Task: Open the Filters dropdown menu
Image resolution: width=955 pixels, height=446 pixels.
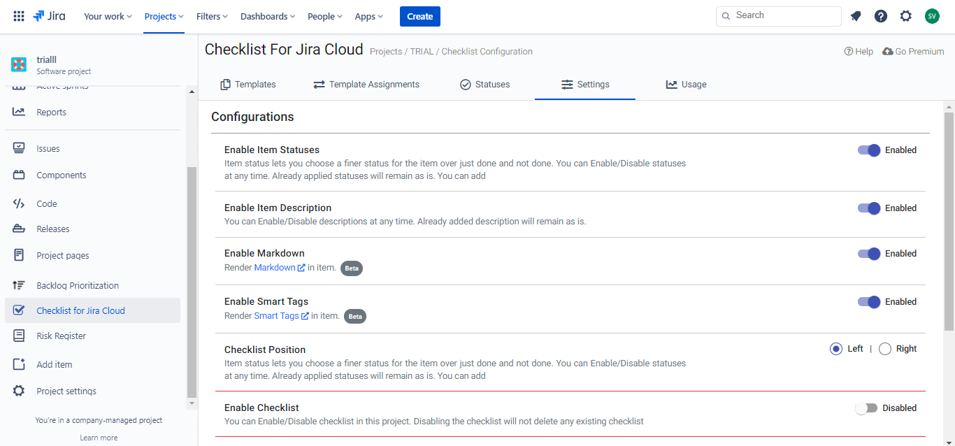Action: point(213,16)
